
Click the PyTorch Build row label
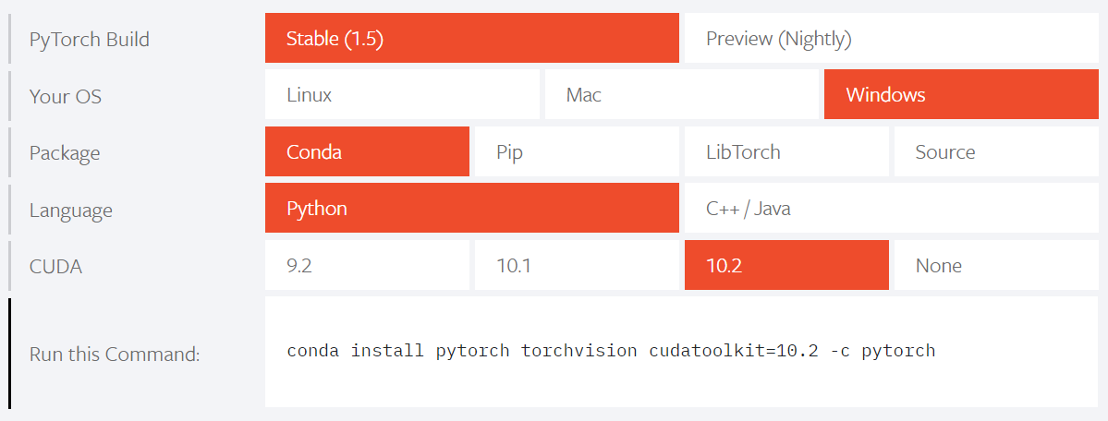click(89, 40)
